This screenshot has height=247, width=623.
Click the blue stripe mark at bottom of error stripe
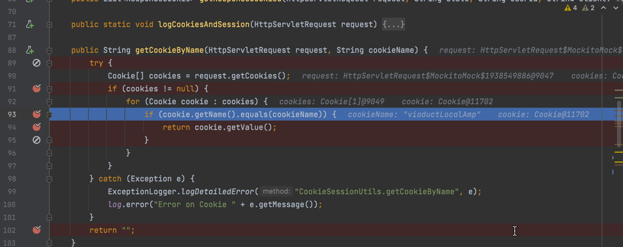(612, 172)
